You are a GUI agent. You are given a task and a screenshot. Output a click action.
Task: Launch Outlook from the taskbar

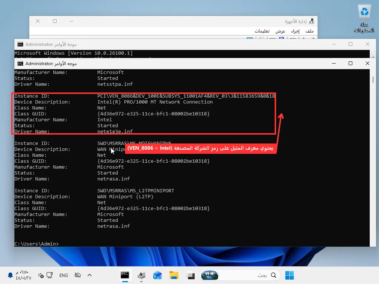[157, 275]
